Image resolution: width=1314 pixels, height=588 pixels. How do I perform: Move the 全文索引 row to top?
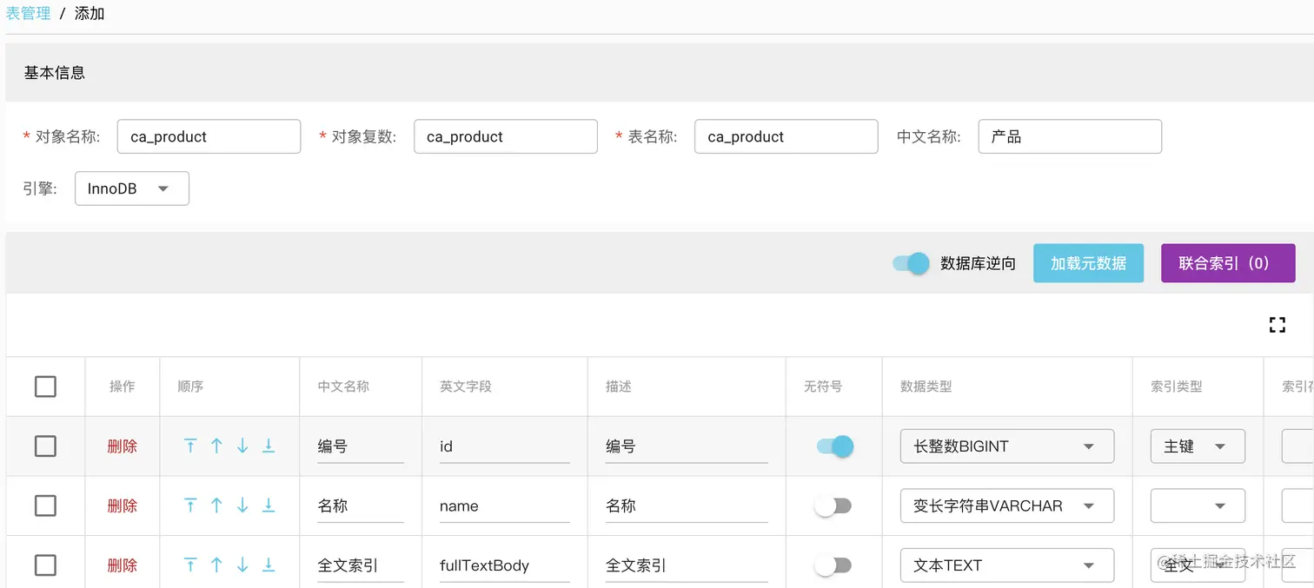(x=190, y=565)
